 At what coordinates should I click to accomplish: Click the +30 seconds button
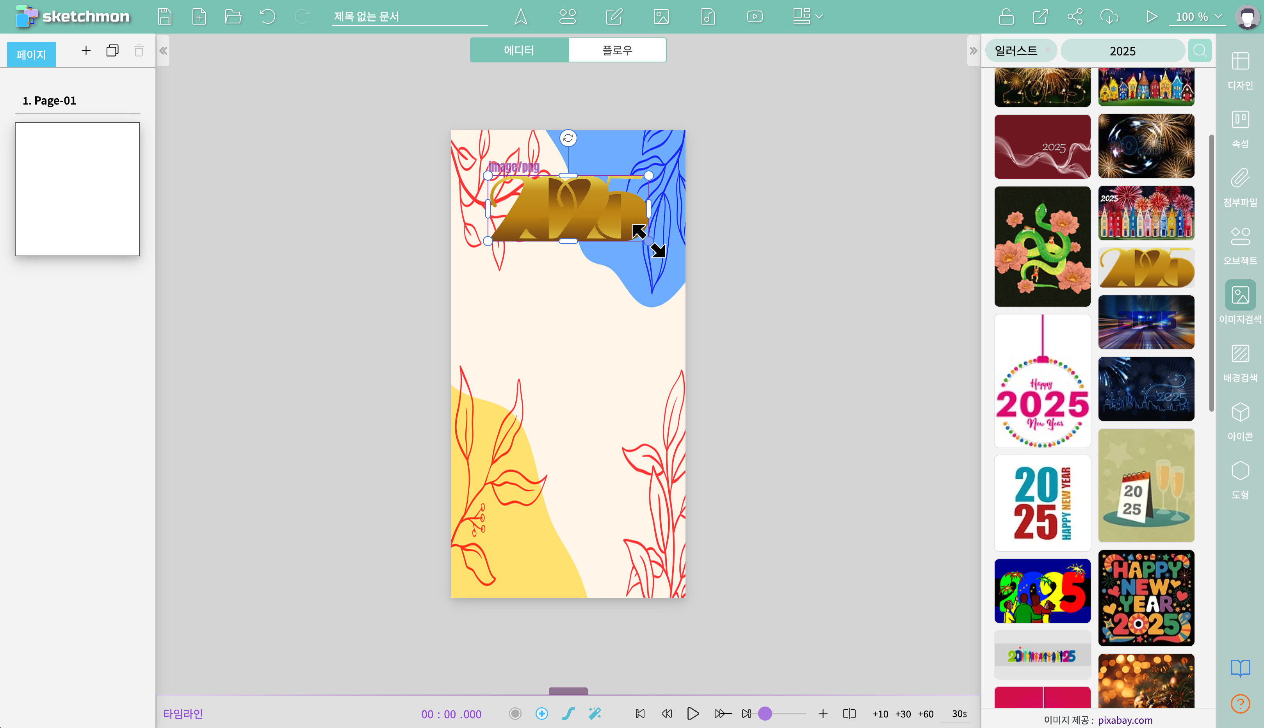(903, 714)
